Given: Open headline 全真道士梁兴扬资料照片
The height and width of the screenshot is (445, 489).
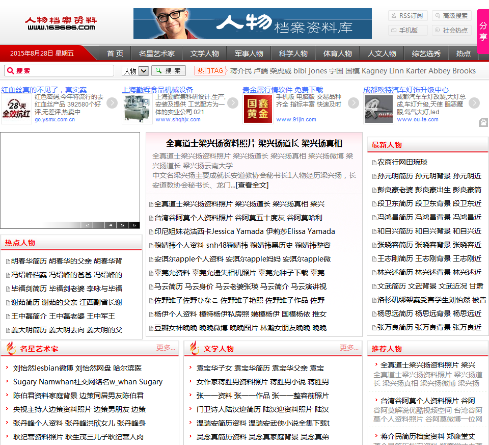Looking at the screenshot, I should (254, 144).
